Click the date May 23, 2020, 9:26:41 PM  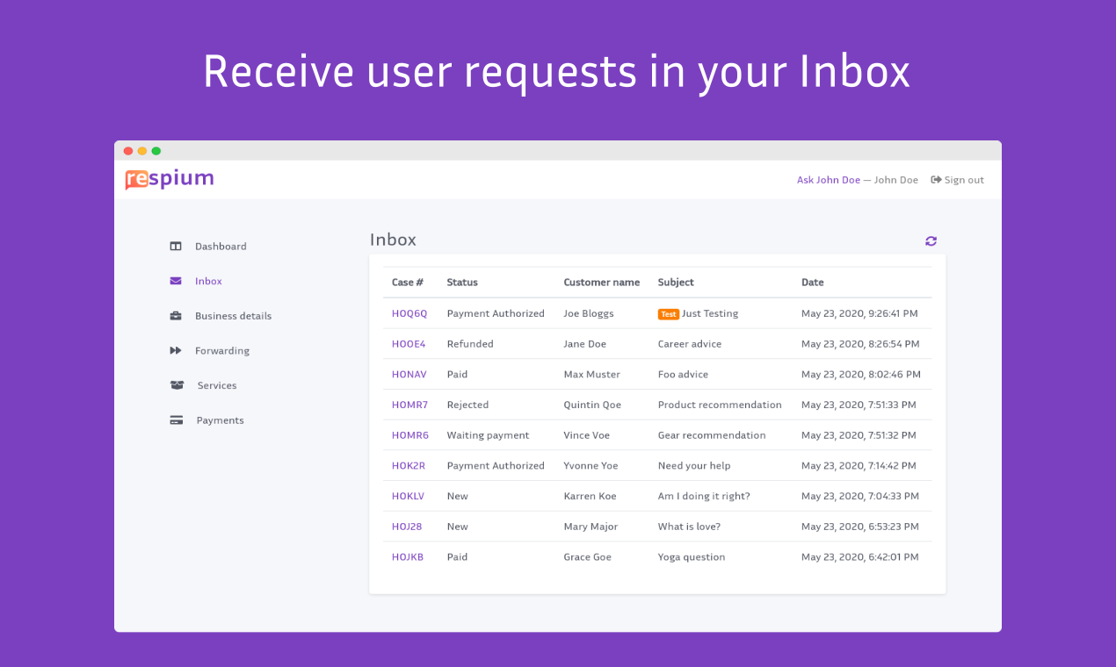[860, 313]
